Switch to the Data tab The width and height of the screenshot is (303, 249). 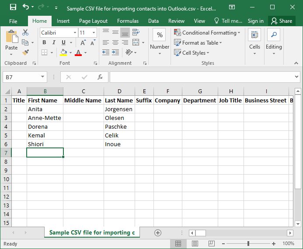[153, 21]
